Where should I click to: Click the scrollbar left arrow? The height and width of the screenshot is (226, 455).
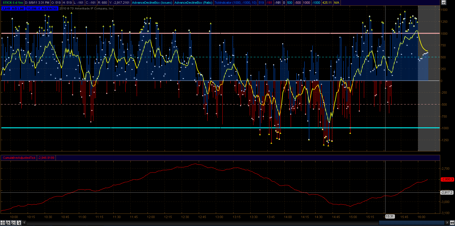coord(24,223)
